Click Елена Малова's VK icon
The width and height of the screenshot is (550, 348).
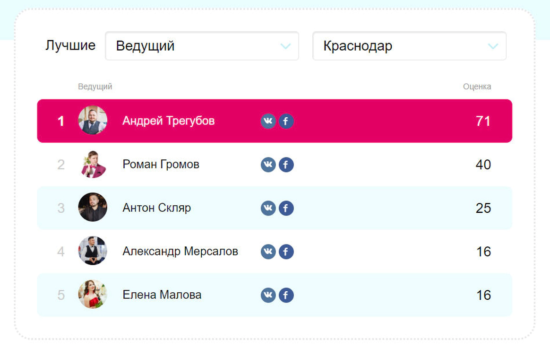click(268, 295)
